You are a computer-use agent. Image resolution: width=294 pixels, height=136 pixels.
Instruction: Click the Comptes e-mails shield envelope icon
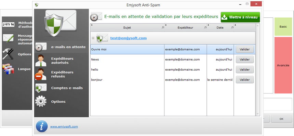(41, 88)
